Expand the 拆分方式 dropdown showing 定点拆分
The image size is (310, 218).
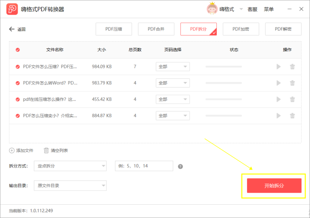70,166
